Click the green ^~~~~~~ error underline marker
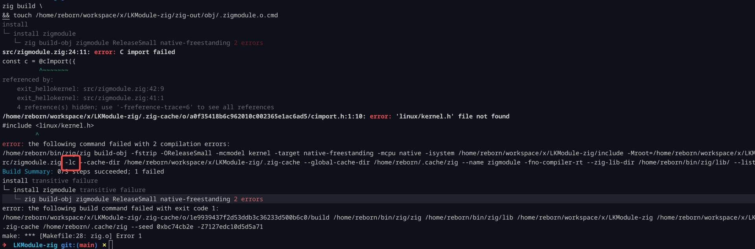 [53, 70]
